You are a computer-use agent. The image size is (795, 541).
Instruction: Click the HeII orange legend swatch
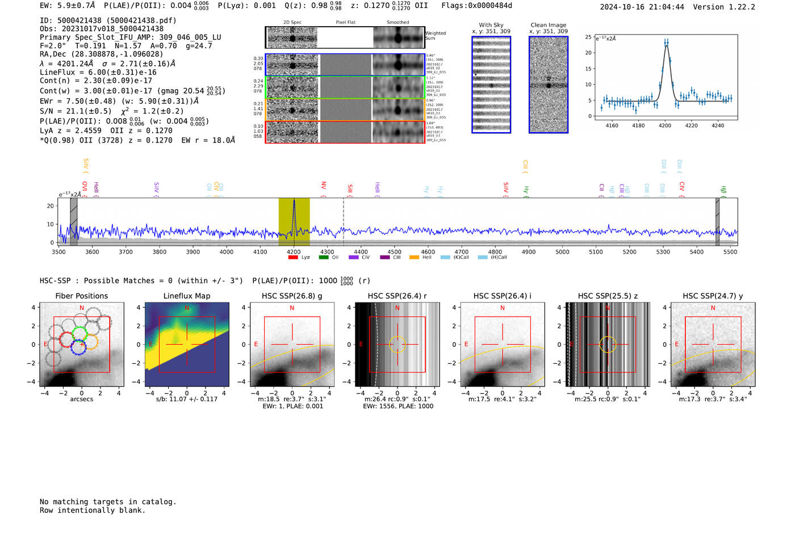tap(414, 258)
